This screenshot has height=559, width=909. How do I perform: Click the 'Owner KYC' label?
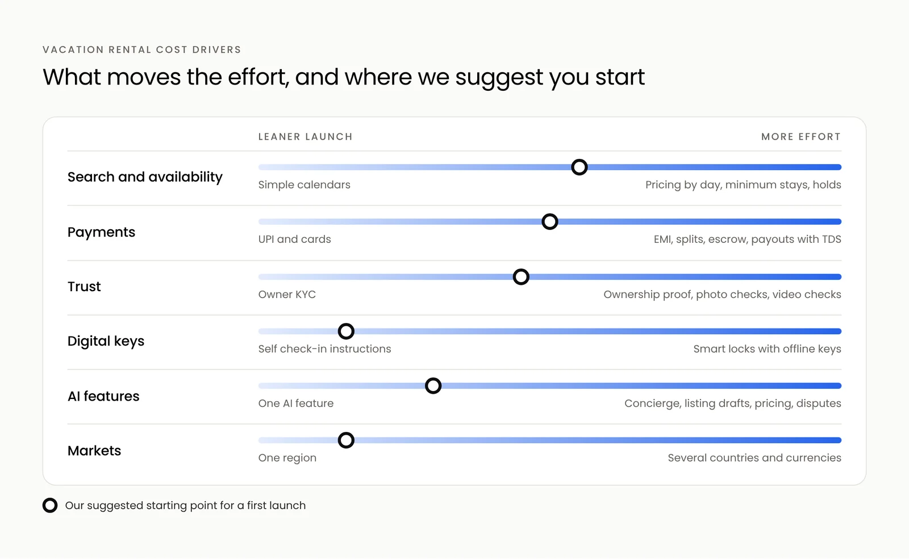click(287, 295)
